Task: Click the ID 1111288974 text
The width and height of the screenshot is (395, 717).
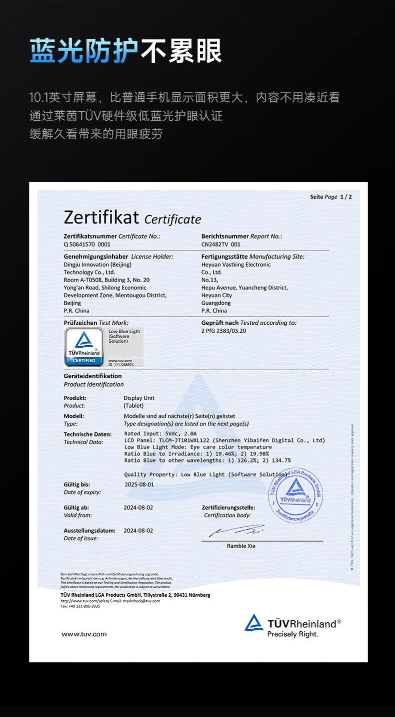Action: pyautogui.click(x=120, y=365)
